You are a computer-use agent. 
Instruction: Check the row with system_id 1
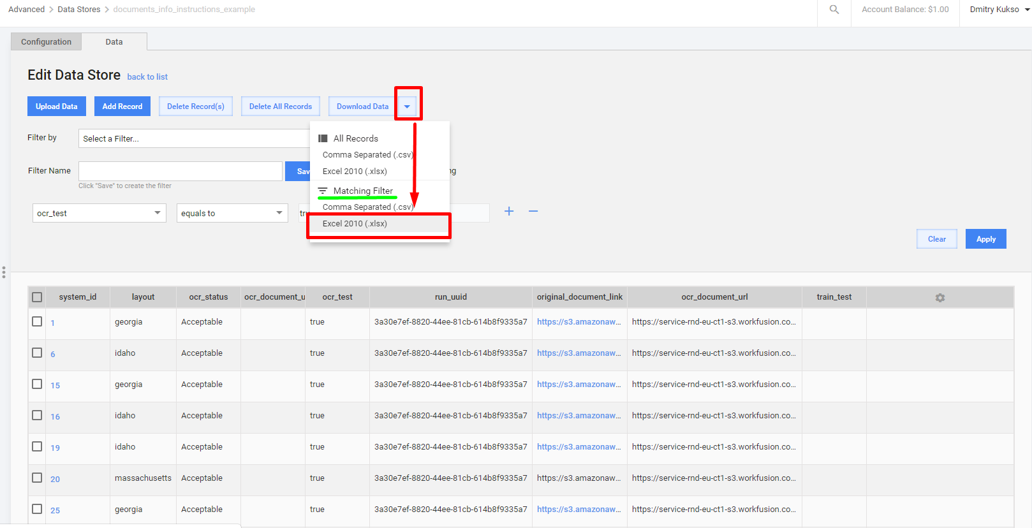point(37,321)
